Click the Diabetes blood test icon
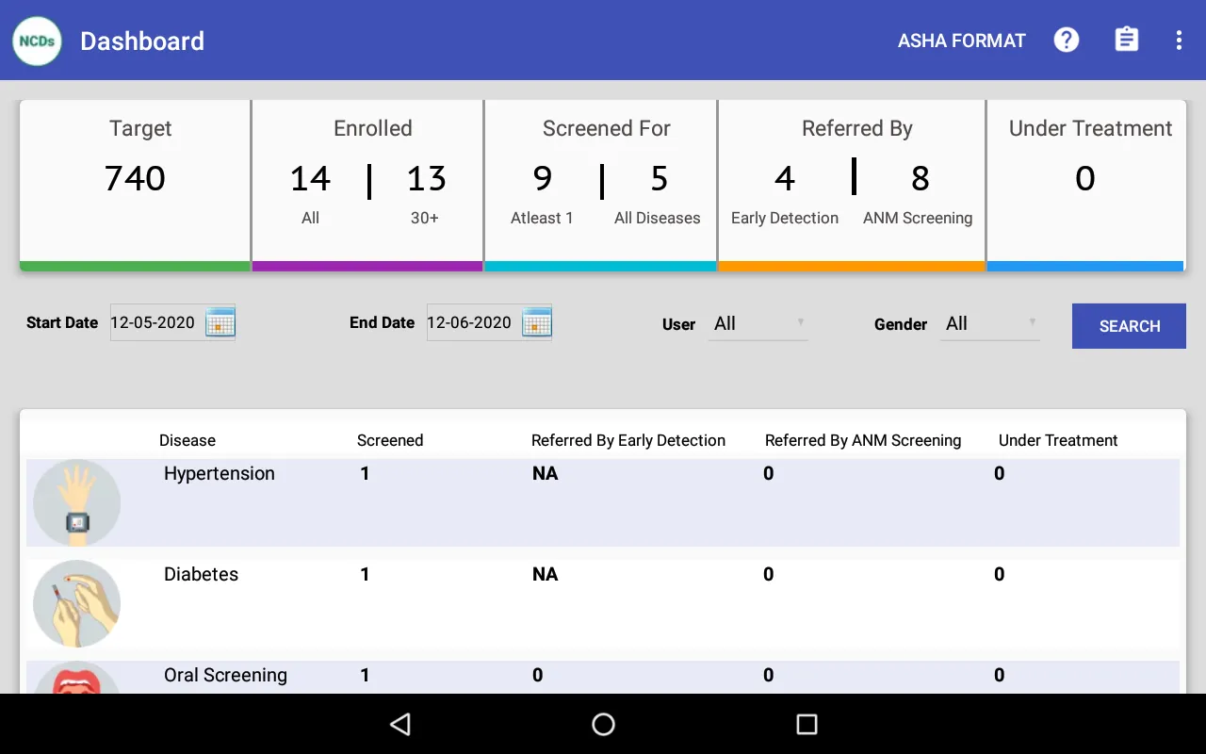Image resolution: width=1206 pixels, height=754 pixels. 76,603
